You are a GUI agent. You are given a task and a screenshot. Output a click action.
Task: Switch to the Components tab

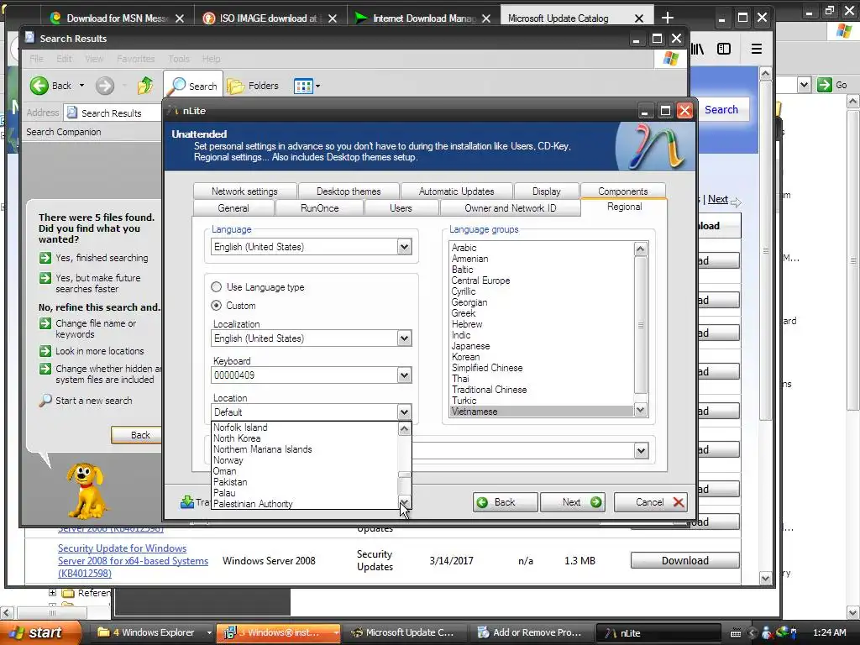tap(622, 191)
